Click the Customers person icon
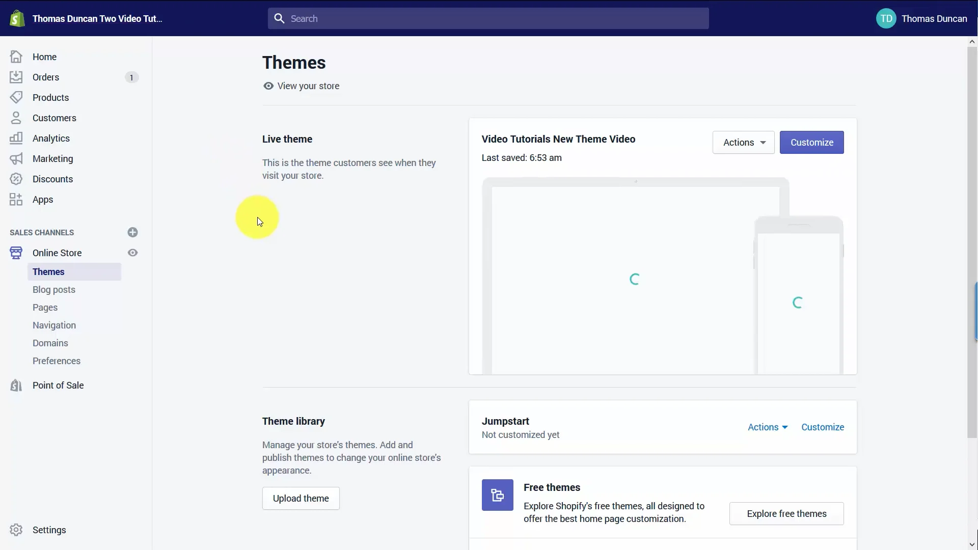 click(16, 118)
